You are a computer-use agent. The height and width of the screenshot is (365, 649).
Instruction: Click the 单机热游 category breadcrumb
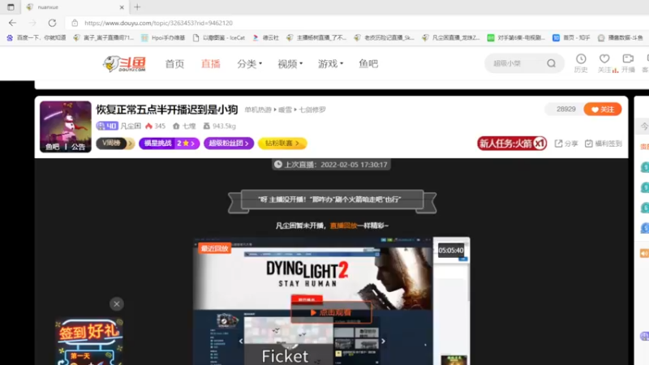coord(258,109)
